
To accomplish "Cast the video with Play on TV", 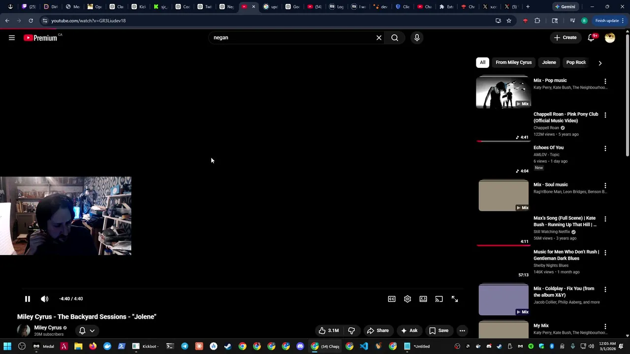I will click(439, 299).
